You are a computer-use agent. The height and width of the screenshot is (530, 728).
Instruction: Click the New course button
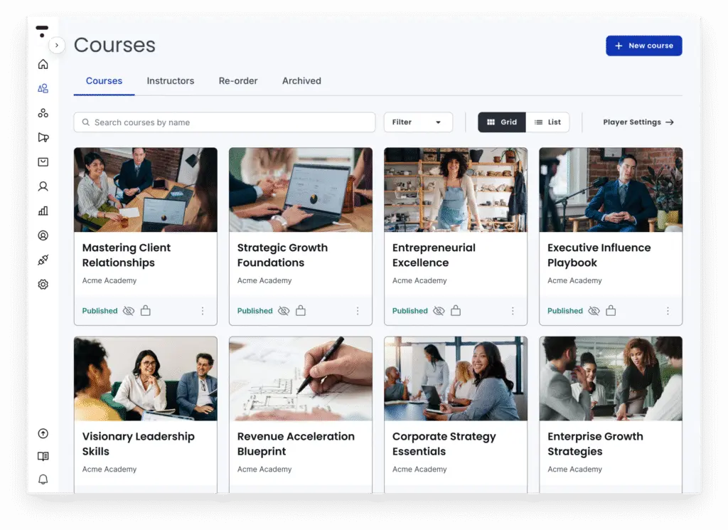click(x=643, y=45)
